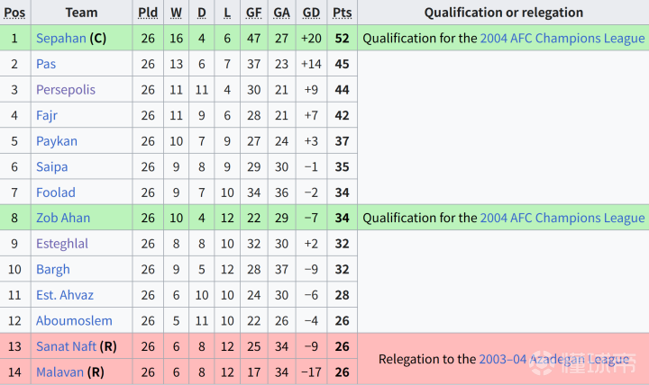Open the Sanat Naft team link
This screenshot has height=385, width=649.
click(66, 346)
